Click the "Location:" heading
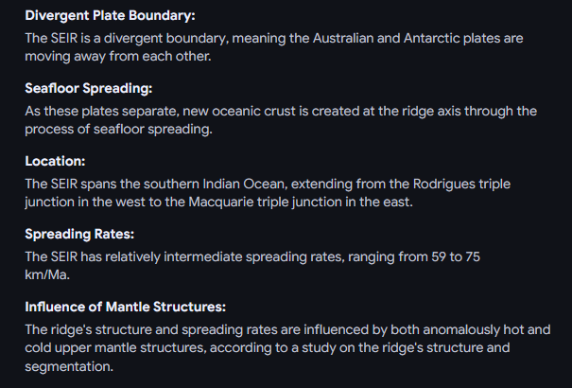This screenshot has width=572, height=388. pyautogui.click(x=55, y=162)
